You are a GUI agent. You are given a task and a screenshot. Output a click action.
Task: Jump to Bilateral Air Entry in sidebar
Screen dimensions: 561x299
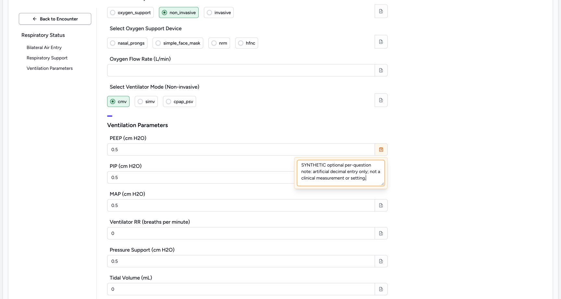tap(44, 47)
